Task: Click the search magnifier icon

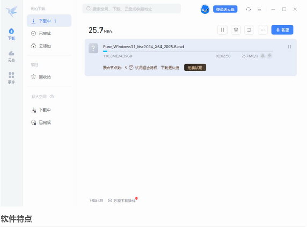Action: (x=89, y=9)
